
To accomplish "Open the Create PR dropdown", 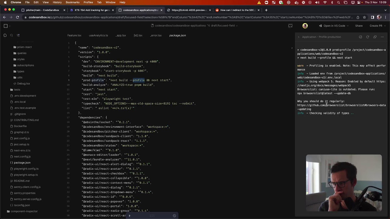I will coord(378,26).
